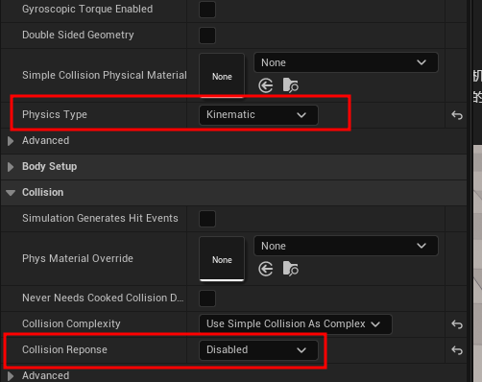Image resolution: width=482 pixels, height=382 pixels.
Task: Reset Collision Reponse to default value
Action: point(457,350)
